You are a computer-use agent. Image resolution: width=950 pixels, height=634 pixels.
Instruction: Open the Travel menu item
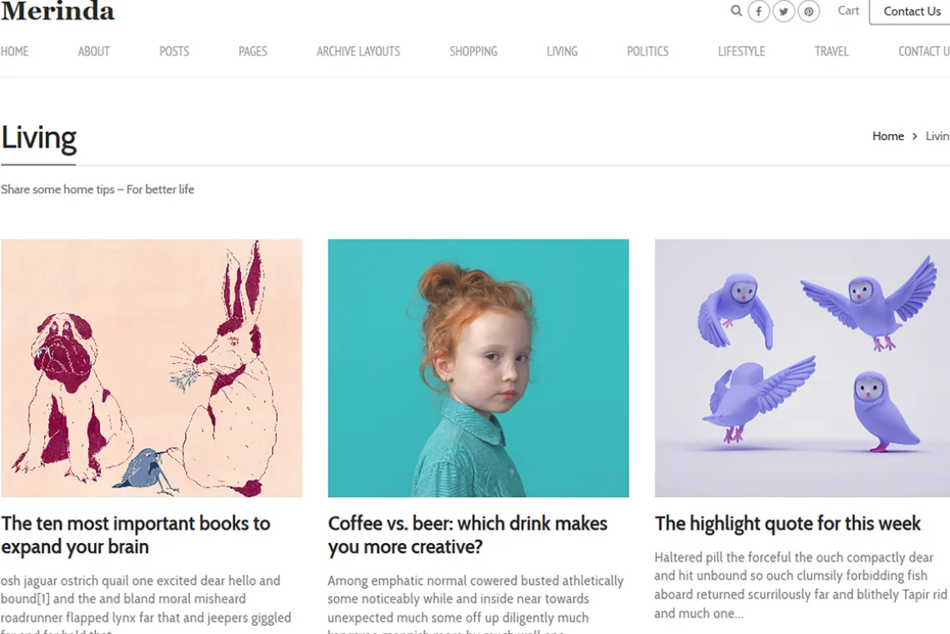(831, 52)
